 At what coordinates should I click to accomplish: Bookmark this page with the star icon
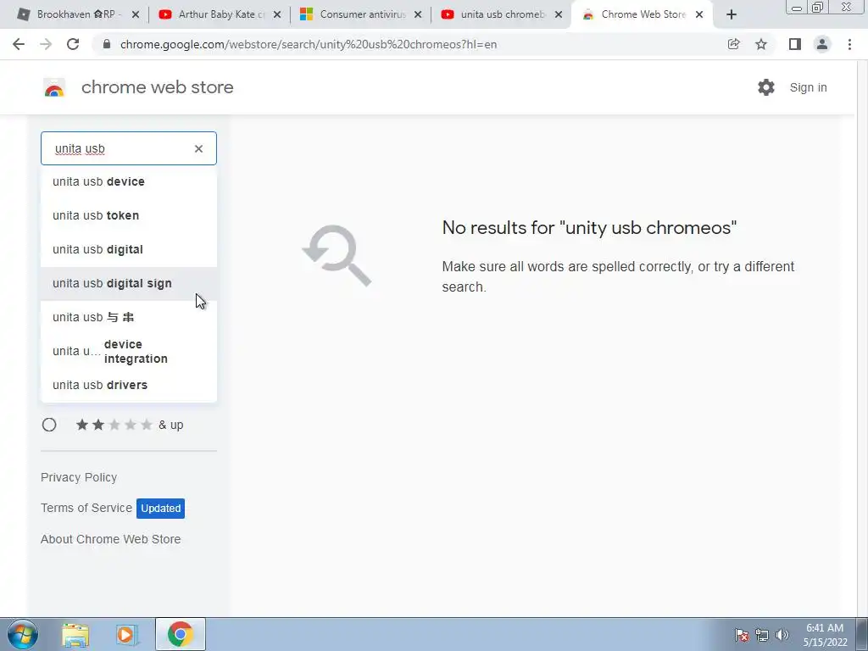point(761,44)
